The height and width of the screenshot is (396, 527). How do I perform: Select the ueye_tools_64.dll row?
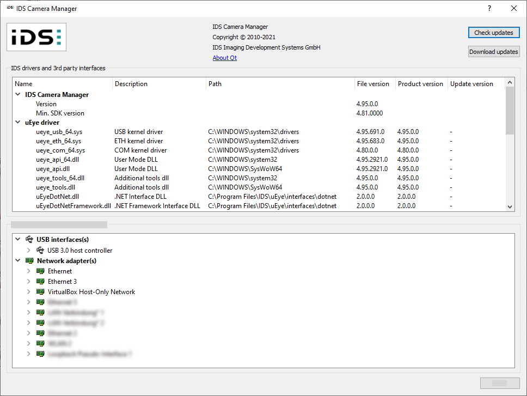[x=259, y=178]
